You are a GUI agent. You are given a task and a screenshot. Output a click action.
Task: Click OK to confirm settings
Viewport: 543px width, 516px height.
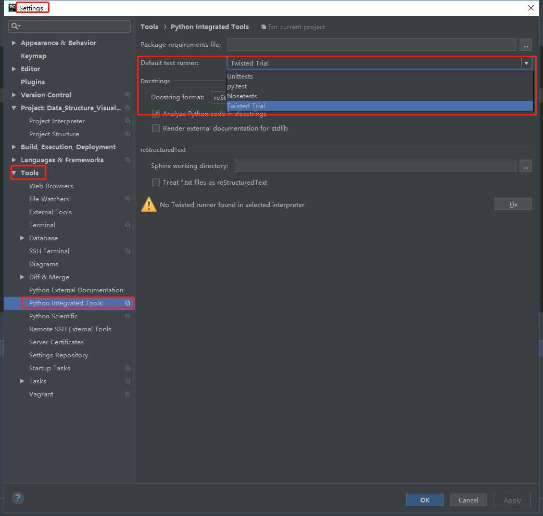[425, 500]
